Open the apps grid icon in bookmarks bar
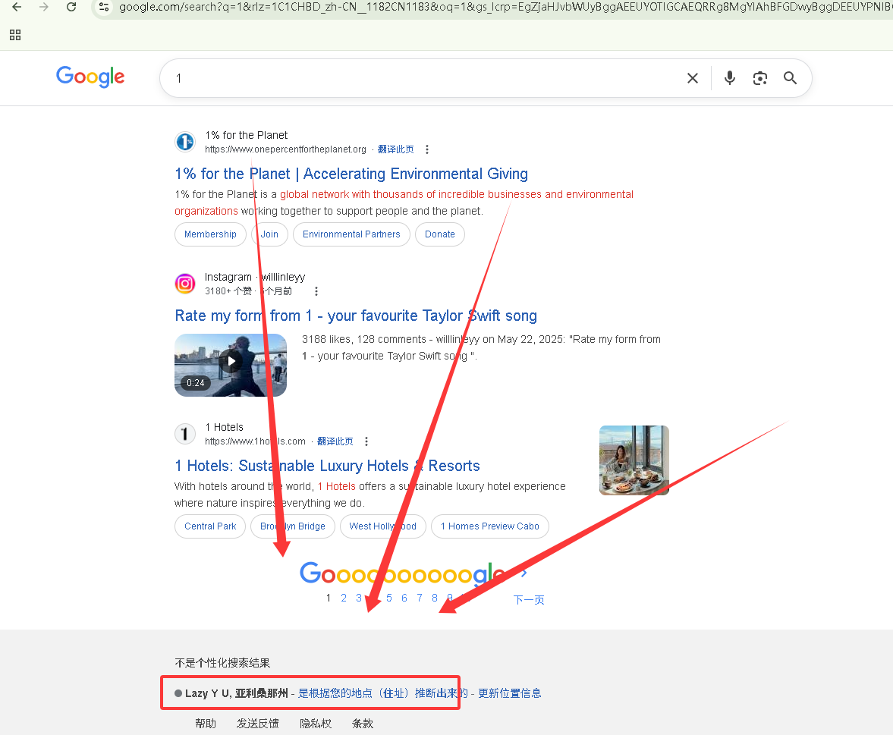The height and width of the screenshot is (735, 893). [15, 36]
